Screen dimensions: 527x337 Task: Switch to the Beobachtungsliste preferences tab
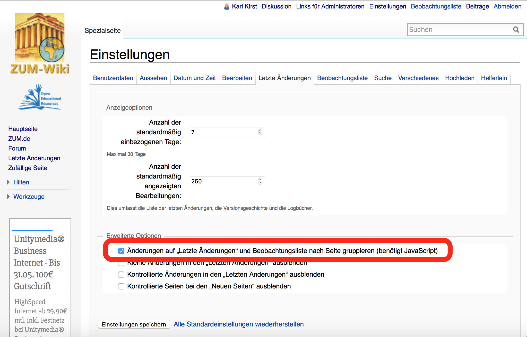click(x=342, y=78)
